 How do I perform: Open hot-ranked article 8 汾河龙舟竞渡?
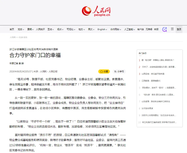[x=147, y=108]
